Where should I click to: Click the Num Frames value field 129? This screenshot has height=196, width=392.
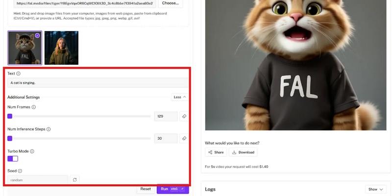pos(166,116)
